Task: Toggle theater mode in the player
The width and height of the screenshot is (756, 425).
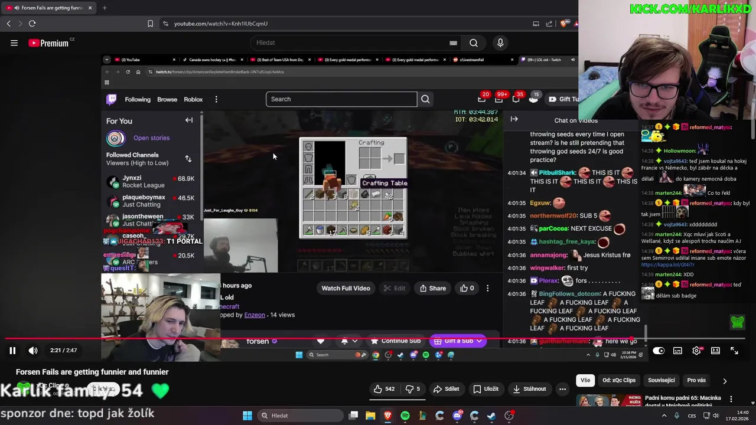Action: [x=715, y=351]
